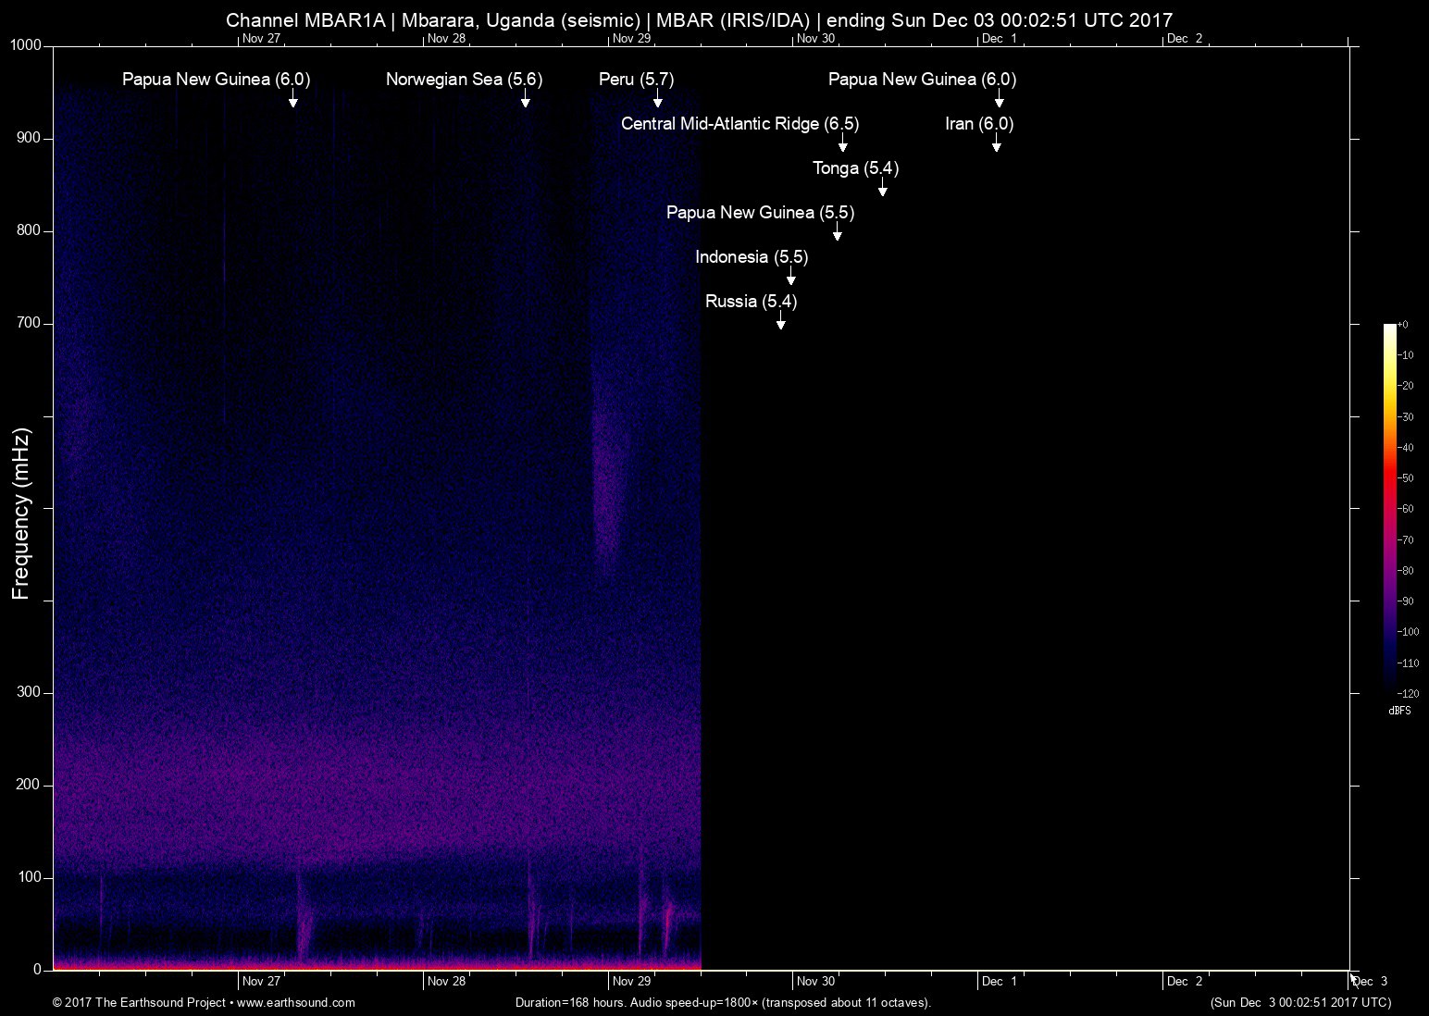This screenshot has height=1016, width=1429.
Task: Click the Papua New Guinea (5.5) label
Action: pyautogui.click(x=760, y=213)
